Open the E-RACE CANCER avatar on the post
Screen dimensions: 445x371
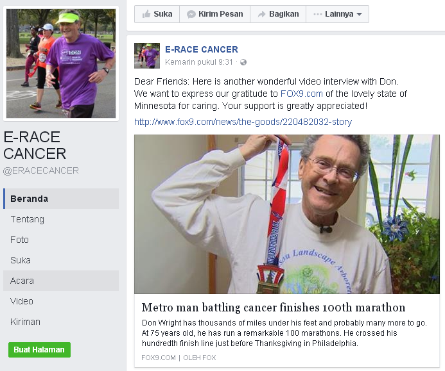click(147, 56)
